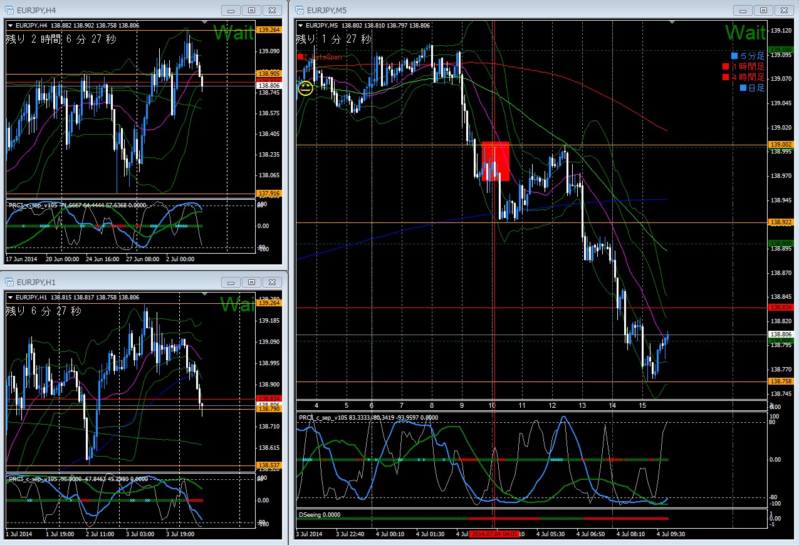Select the large red rectangle on M5 chart
This screenshot has height=545, width=799.
pos(495,161)
